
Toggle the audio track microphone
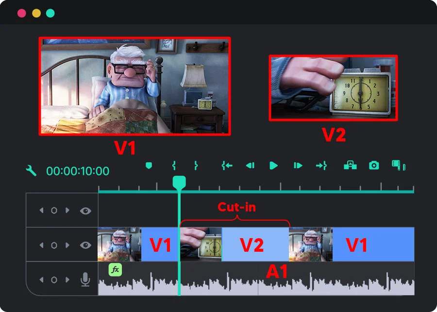(x=85, y=279)
